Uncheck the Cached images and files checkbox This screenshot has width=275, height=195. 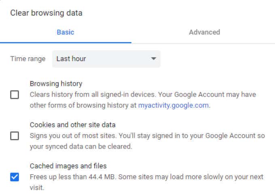pyautogui.click(x=15, y=177)
